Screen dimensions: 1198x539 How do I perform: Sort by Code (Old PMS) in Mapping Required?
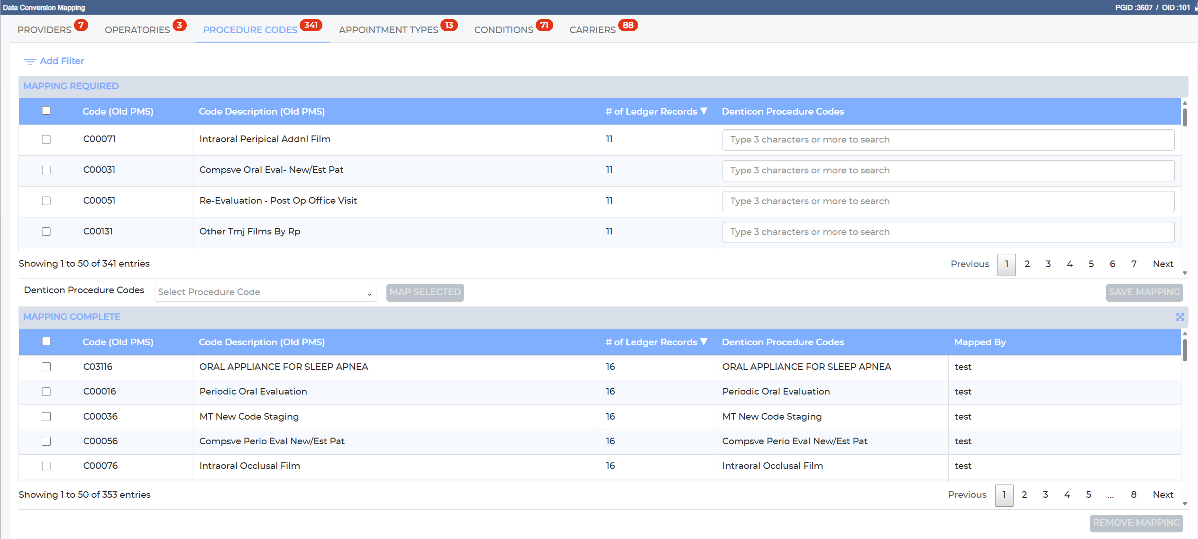pyautogui.click(x=118, y=111)
